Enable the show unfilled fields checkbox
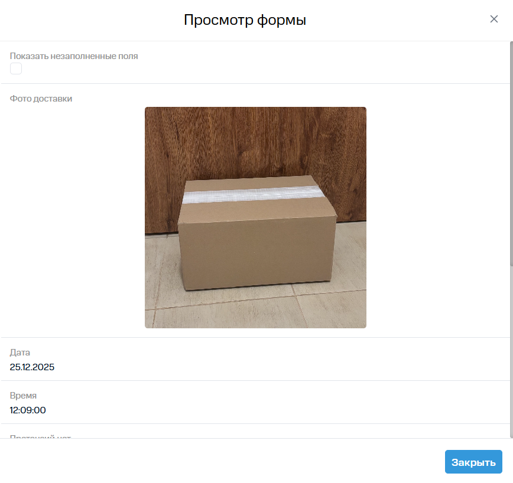 16,68
